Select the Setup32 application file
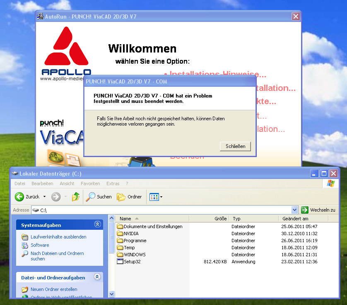This screenshot has width=347, height=305. [x=132, y=262]
